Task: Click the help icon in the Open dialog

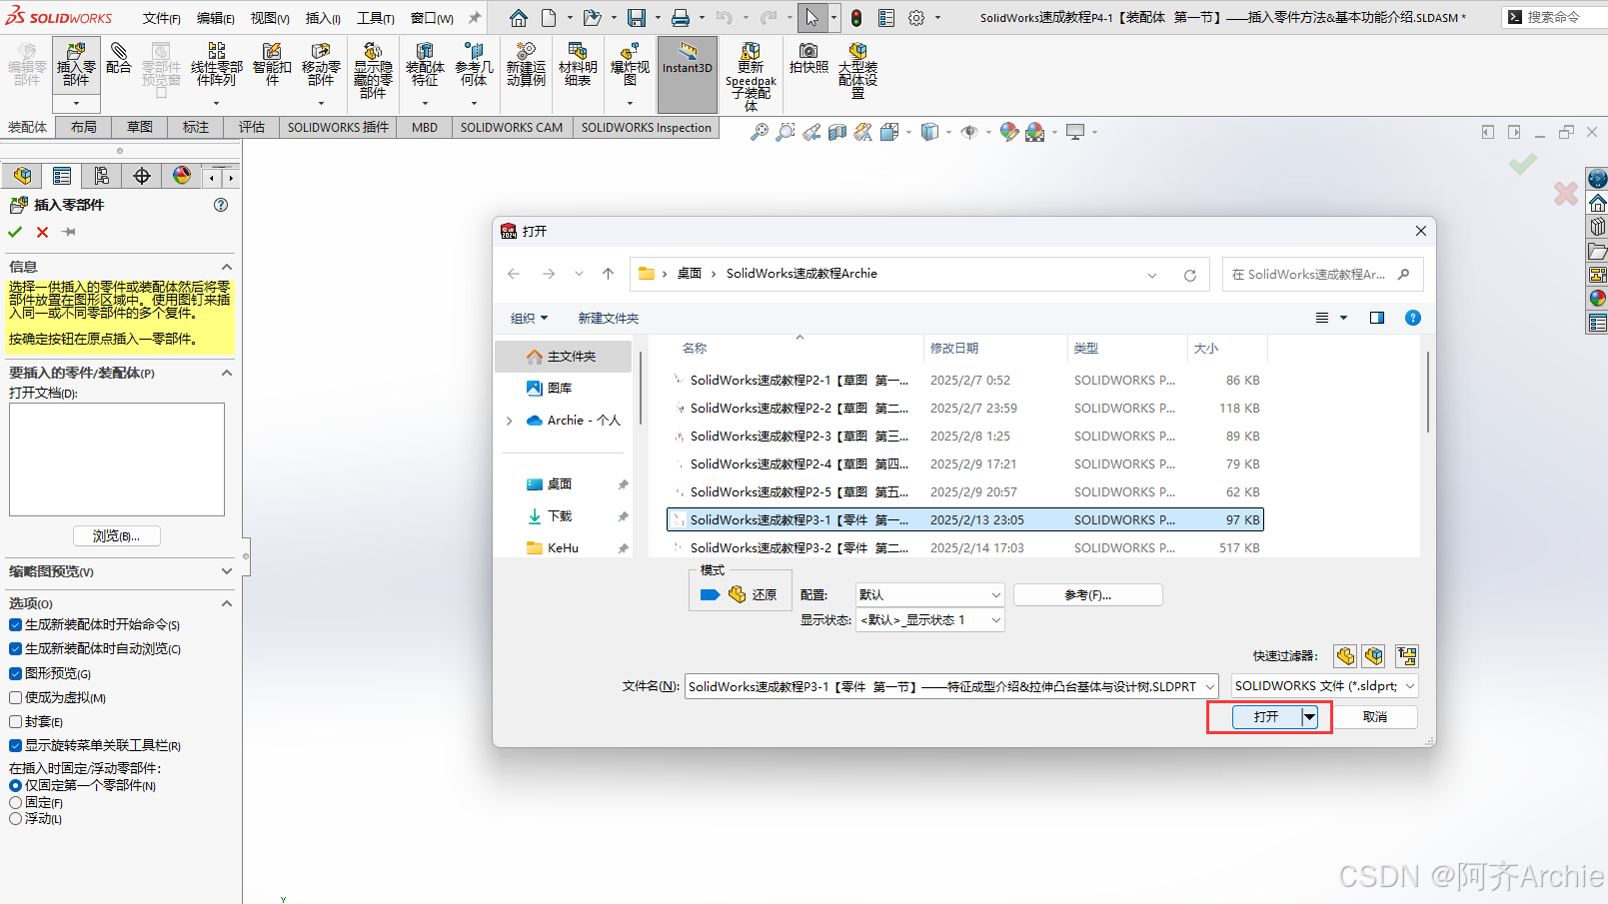Action: click(x=1413, y=318)
